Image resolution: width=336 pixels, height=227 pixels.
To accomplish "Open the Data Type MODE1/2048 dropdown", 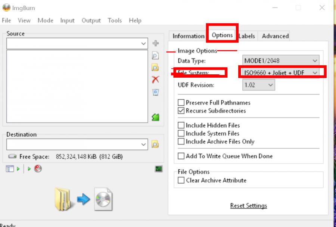I will (x=281, y=60).
